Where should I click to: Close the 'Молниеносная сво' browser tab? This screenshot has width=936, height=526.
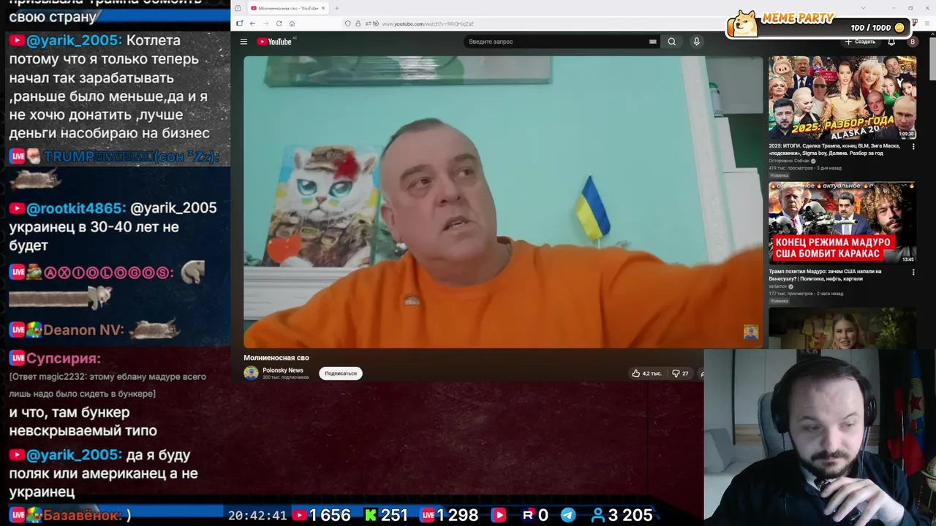[x=323, y=8]
